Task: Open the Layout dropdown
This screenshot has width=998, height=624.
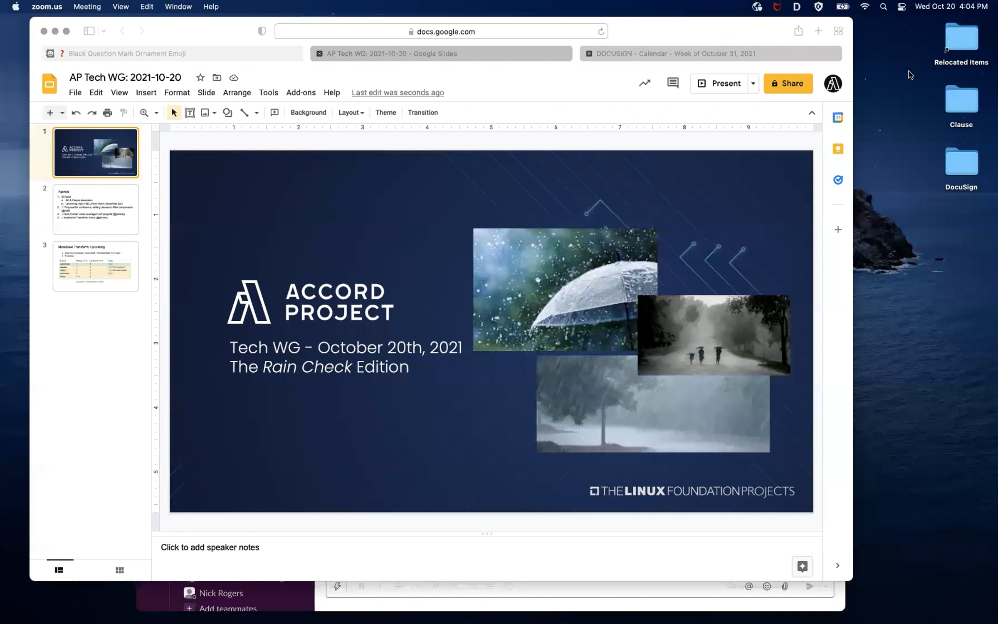Action: [351, 113]
